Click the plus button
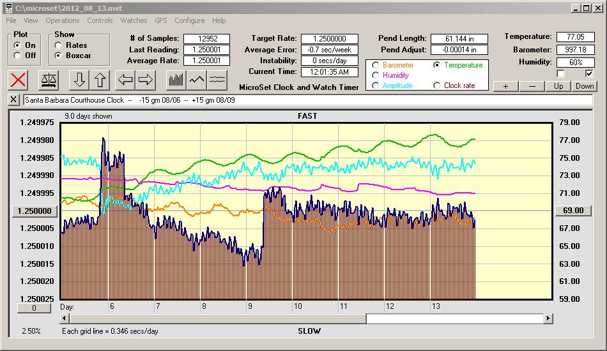Screen dimensions: 607x351 [505, 86]
